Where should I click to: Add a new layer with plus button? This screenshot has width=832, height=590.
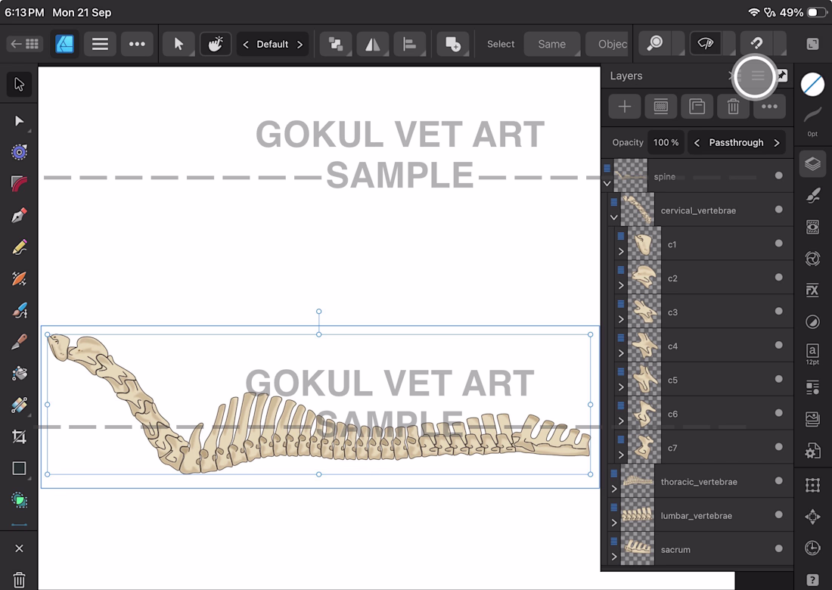pyautogui.click(x=625, y=107)
